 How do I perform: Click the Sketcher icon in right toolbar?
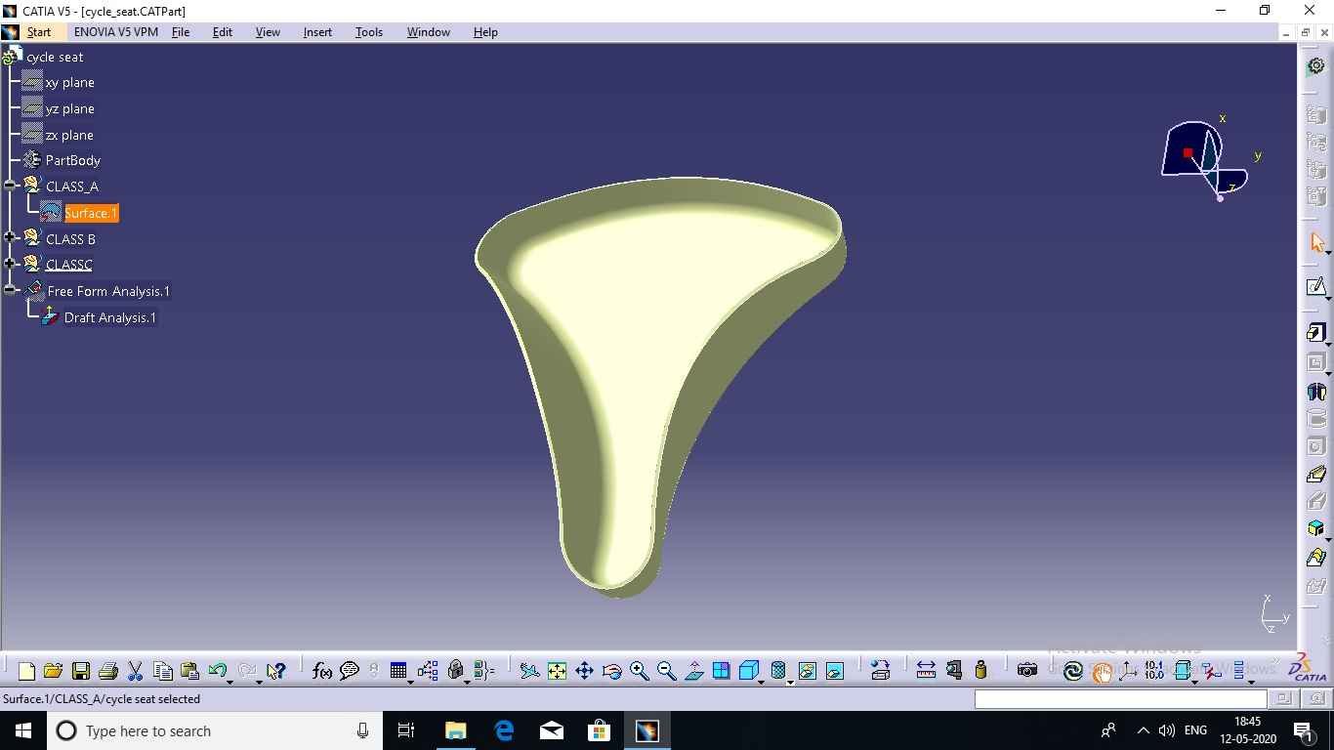[x=1315, y=286]
